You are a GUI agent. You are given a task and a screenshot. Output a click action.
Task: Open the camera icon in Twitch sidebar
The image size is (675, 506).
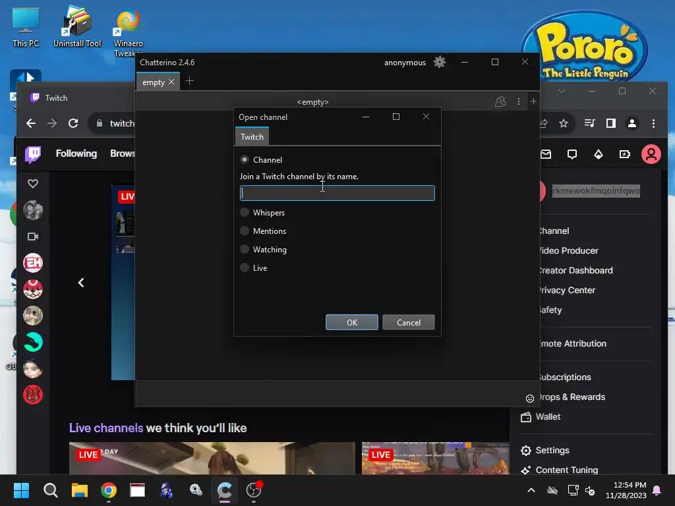(33, 237)
